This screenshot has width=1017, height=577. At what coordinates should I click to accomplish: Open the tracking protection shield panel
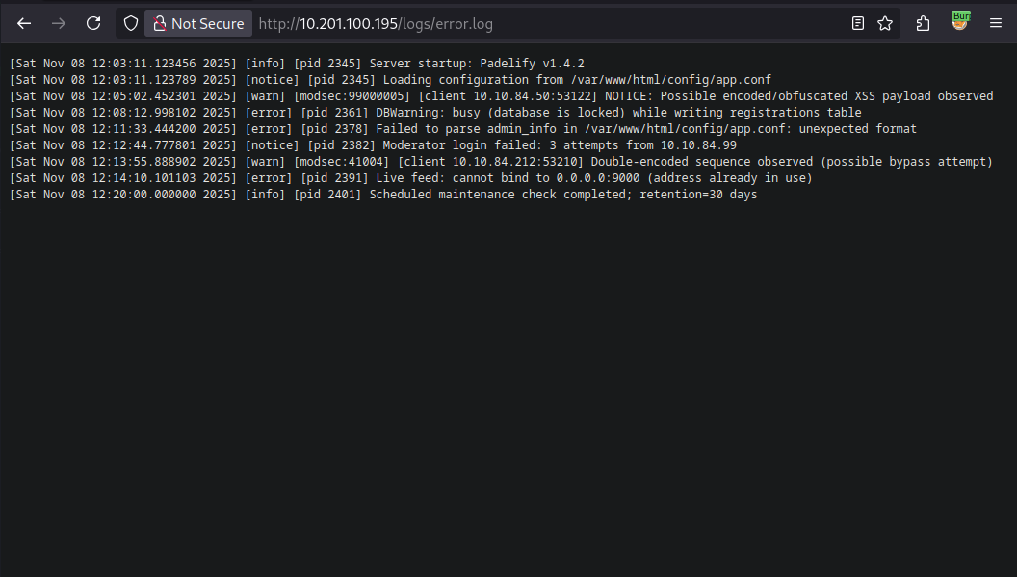pyautogui.click(x=131, y=24)
